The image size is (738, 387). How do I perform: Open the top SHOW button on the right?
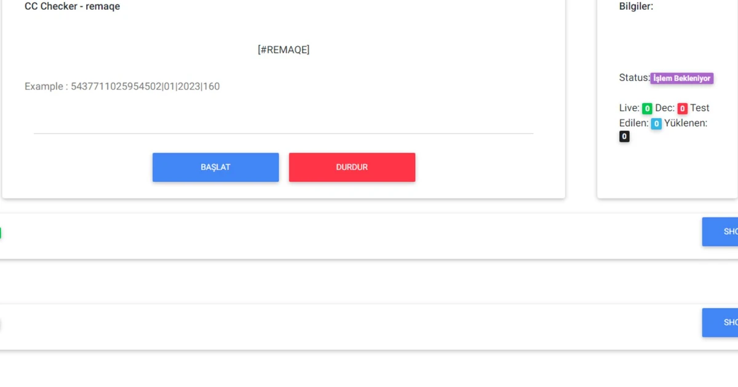726,232
